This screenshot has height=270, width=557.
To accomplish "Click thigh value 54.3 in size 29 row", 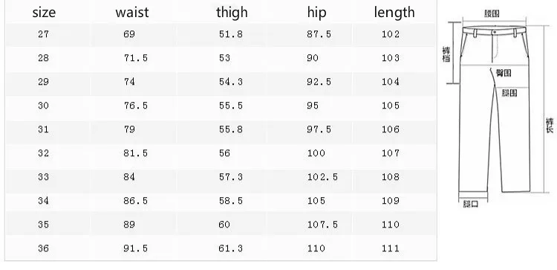I will point(231,82).
